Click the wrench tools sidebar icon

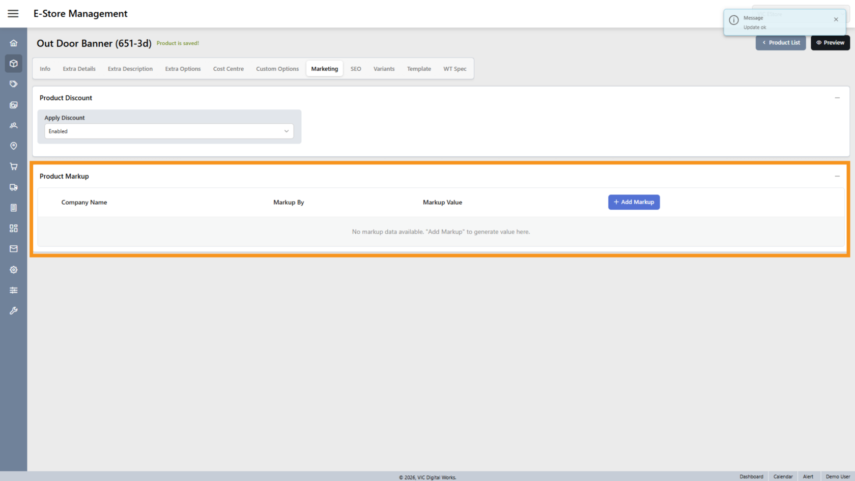pyautogui.click(x=14, y=310)
